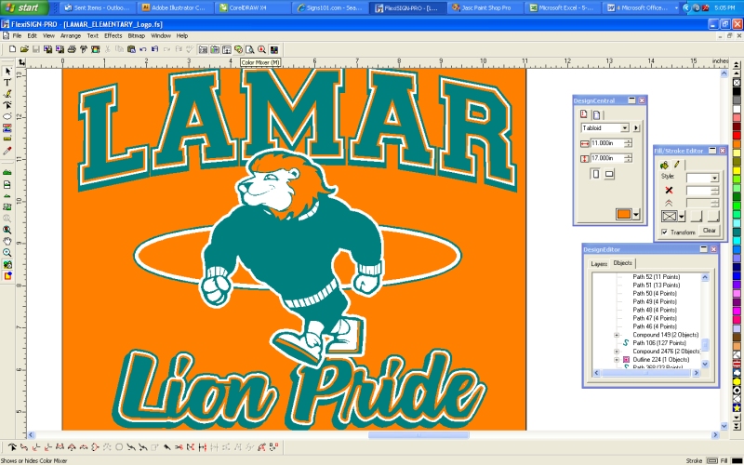744x465 pixels.
Task: Click the ruler origin corner icon
Action: (x=21, y=62)
